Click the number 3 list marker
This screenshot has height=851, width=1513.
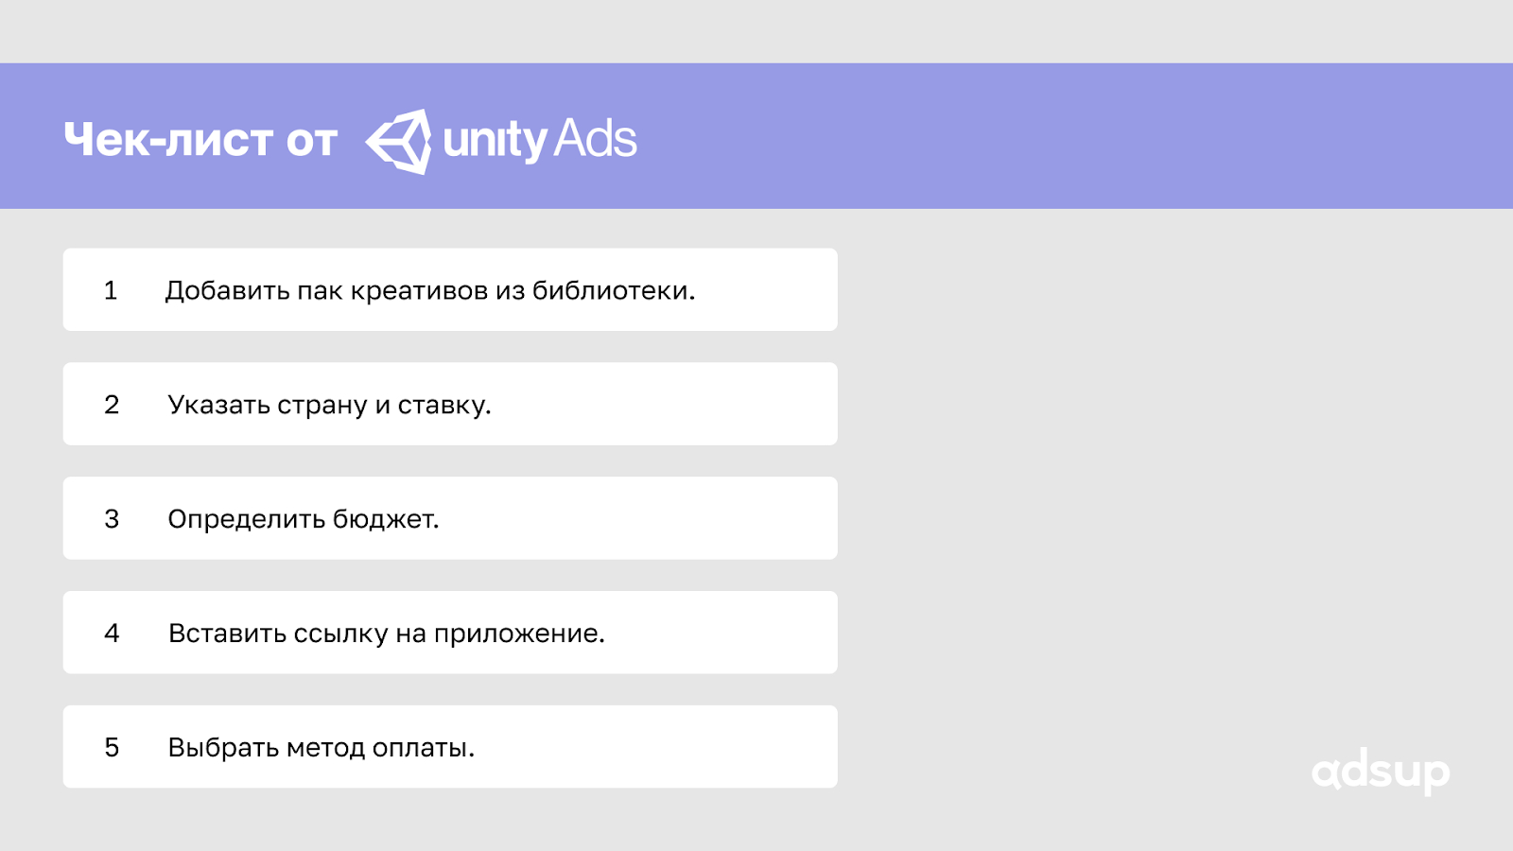112,519
